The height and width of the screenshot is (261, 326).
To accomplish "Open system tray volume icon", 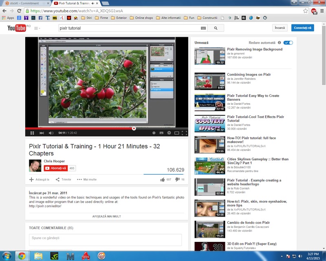I will tap(300, 256).
